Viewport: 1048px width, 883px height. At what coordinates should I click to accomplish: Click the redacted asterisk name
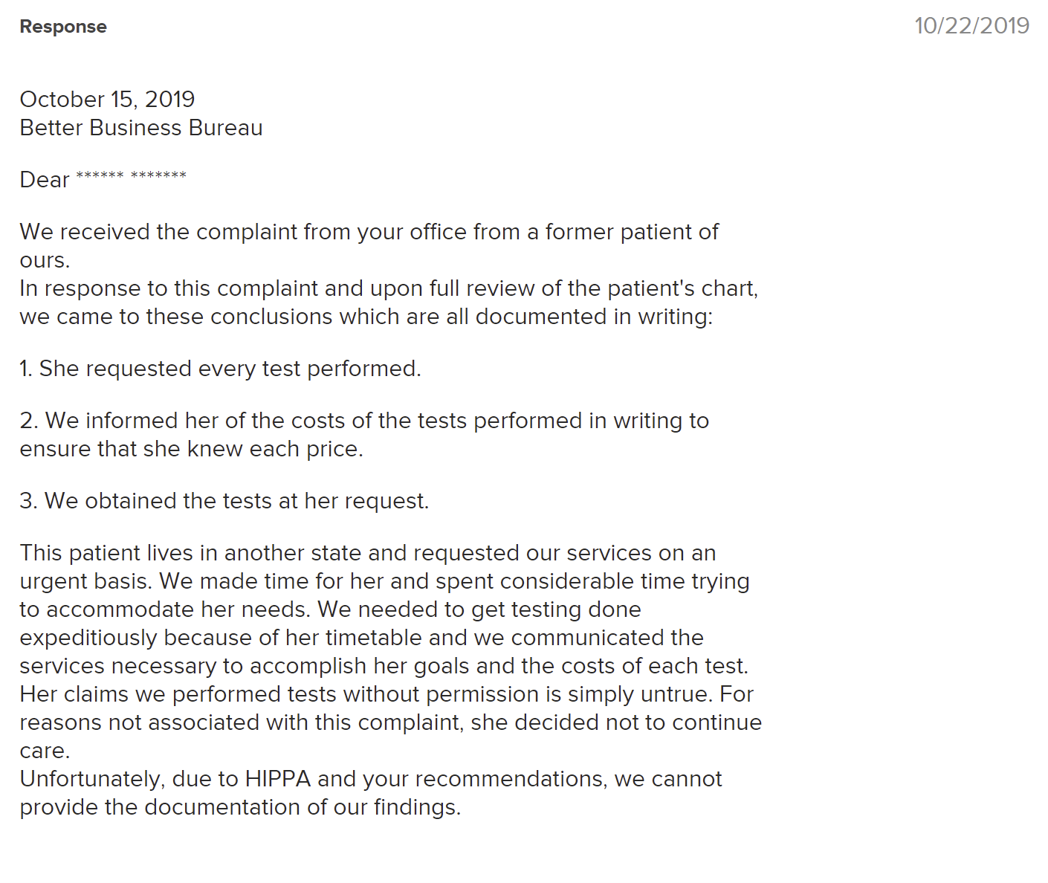click(x=131, y=176)
